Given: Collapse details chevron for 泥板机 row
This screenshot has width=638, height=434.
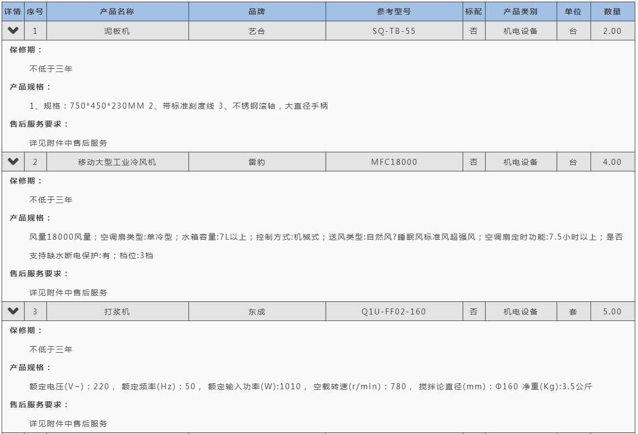Looking at the screenshot, I should click(x=13, y=31).
